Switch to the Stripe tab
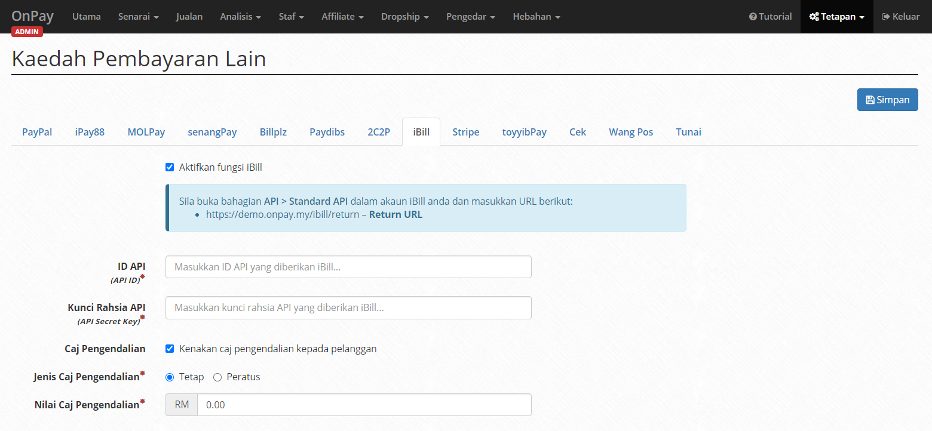The height and width of the screenshot is (431, 932). (465, 131)
